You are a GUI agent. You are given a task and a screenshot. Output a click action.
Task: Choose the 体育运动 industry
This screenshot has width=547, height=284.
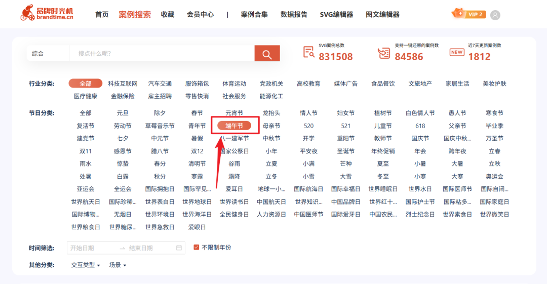point(234,84)
